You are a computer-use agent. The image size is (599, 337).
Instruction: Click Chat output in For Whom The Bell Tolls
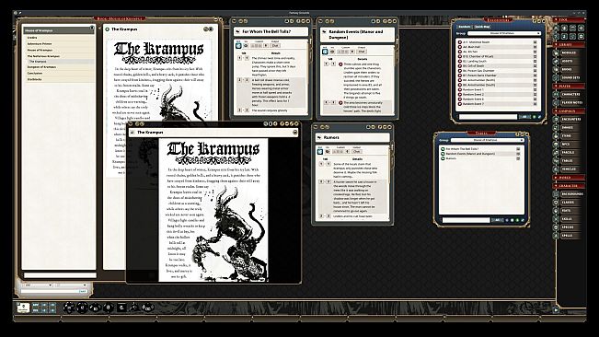tap(275, 45)
